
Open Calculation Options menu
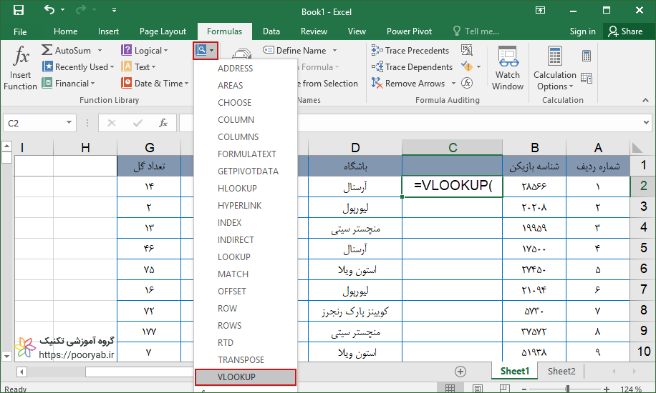(555, 68)
